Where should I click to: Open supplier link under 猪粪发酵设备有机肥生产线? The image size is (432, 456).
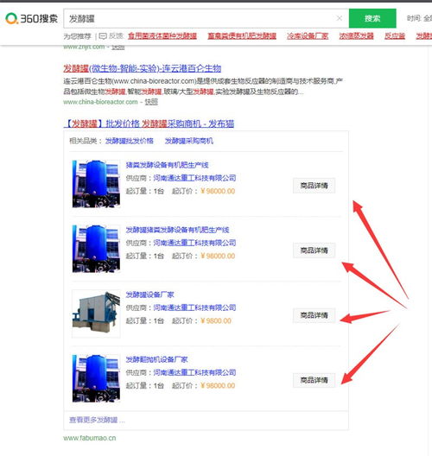click(x=194, y=178)
